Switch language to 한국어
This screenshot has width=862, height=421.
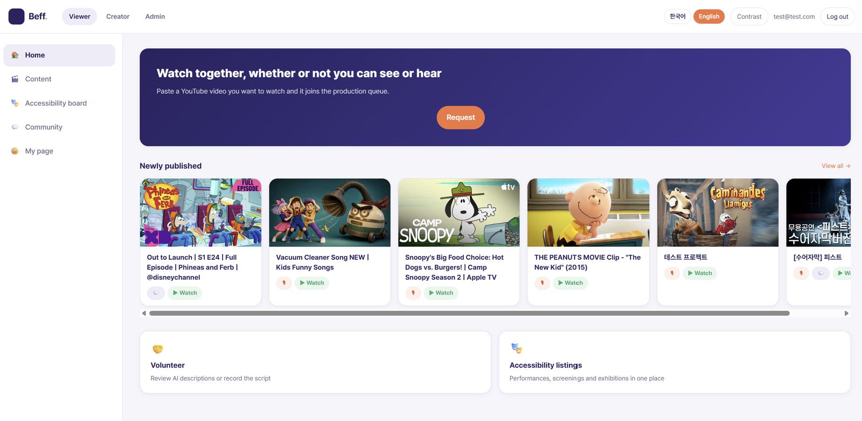(x=677, y=17)
